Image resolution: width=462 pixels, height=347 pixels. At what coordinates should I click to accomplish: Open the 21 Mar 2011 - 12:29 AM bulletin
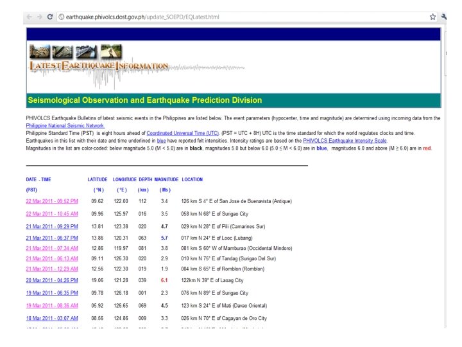pyautogui.click(x=52, y=269)
